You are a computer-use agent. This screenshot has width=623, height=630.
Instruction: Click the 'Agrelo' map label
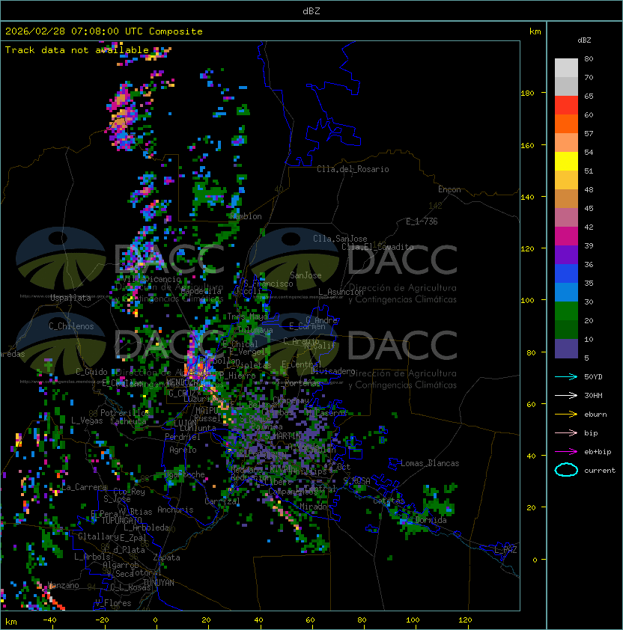point(183,450)
